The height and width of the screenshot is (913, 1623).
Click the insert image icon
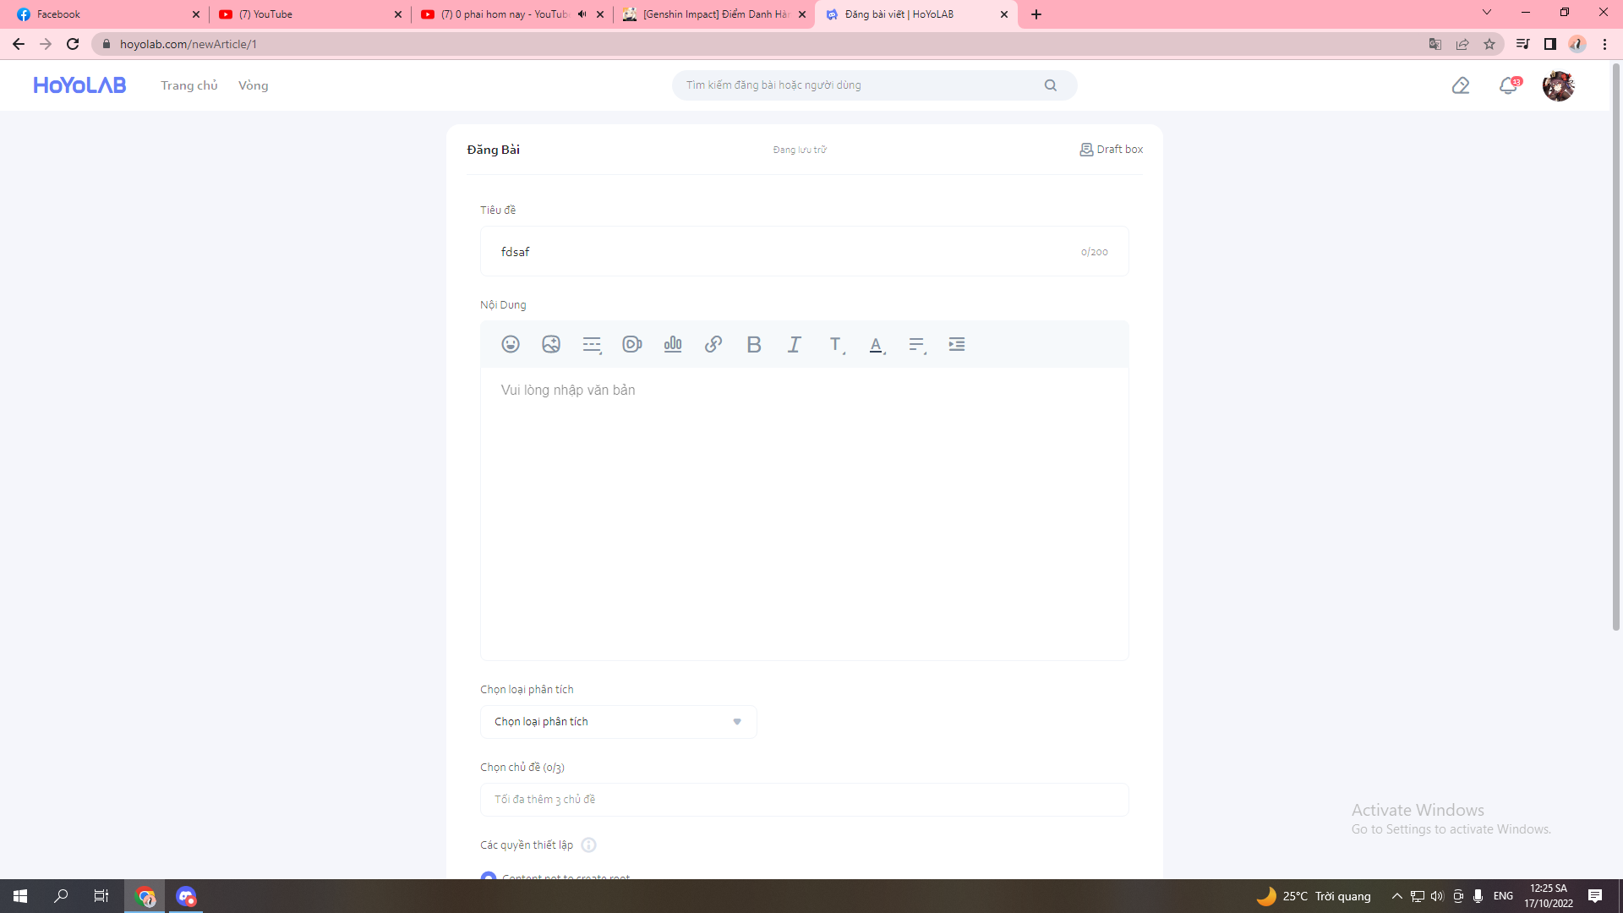pos(551,344)
